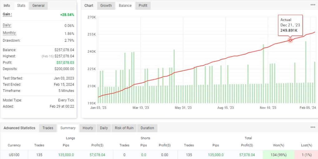Image resolution: width=318 pixels, height=159 pixels.
Task: Open the General tab
Action: coord(38,6)
